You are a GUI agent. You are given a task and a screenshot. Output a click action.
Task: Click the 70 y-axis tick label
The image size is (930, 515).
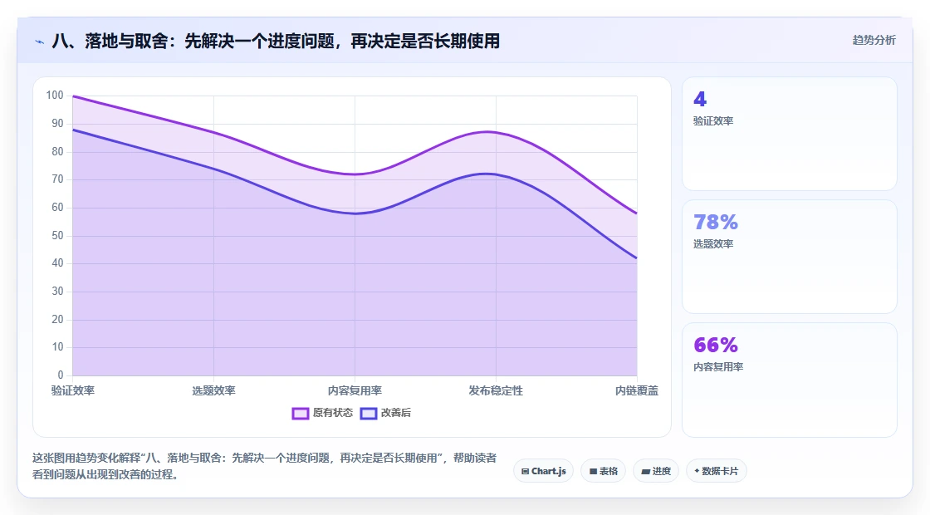coord(57,179)
